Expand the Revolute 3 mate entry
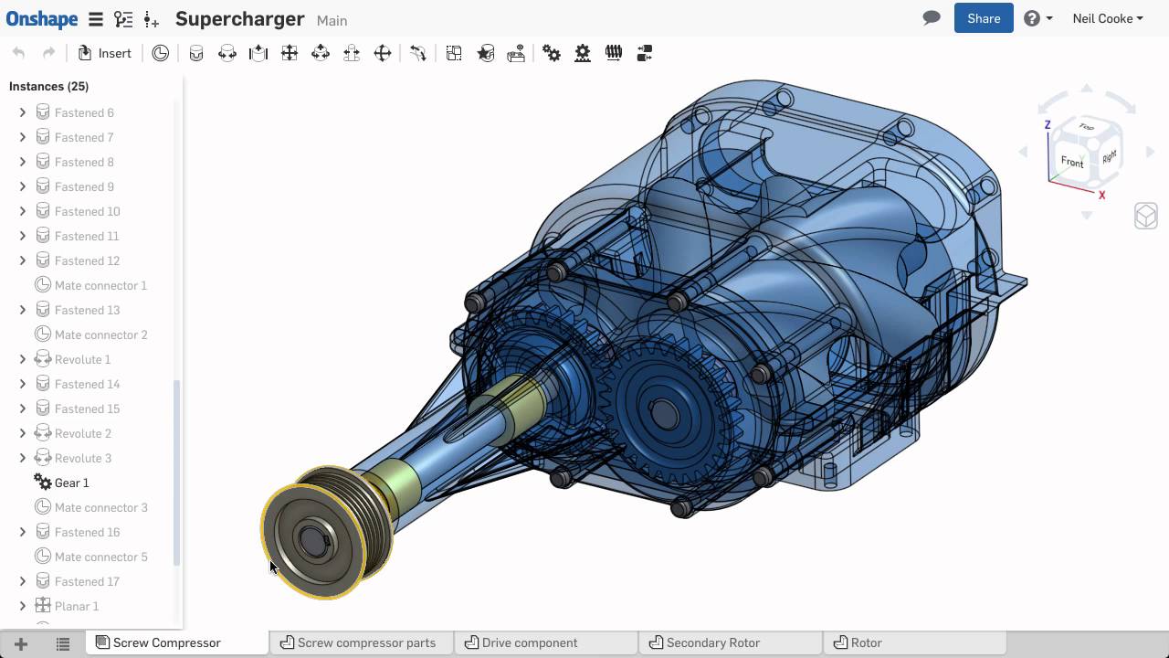The width and height of the screenshot is (1169, 658). (x=23, y=458)
